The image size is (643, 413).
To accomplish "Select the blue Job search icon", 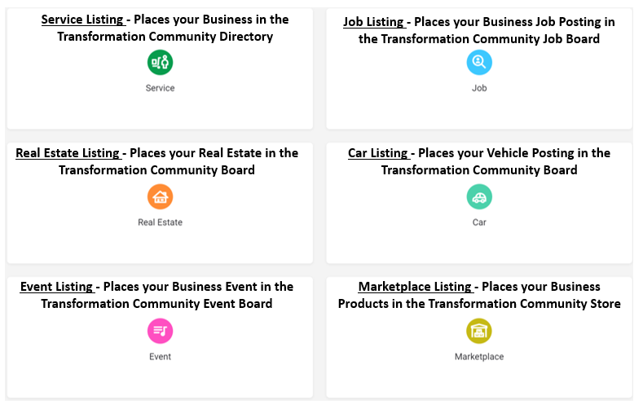I will (479, 62).
